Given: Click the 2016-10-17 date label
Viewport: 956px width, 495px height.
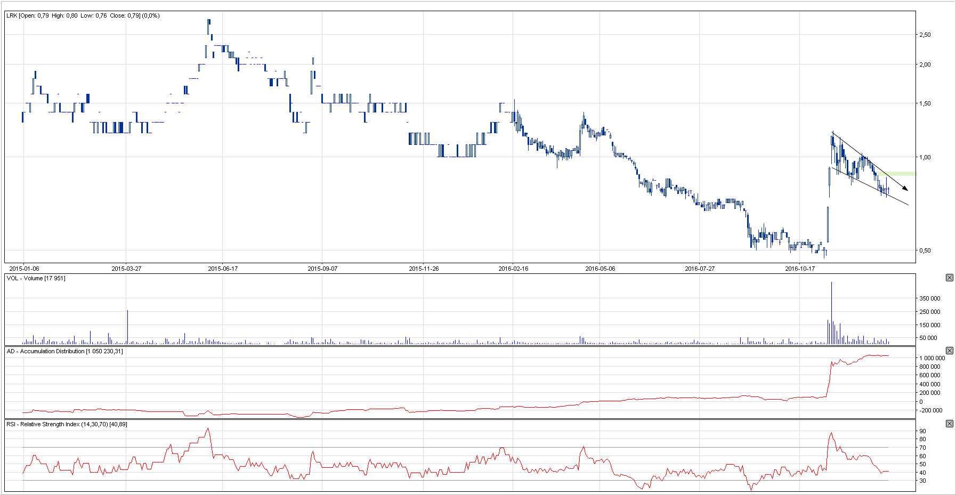Looking at the screenshot, I should coord(800,269).
